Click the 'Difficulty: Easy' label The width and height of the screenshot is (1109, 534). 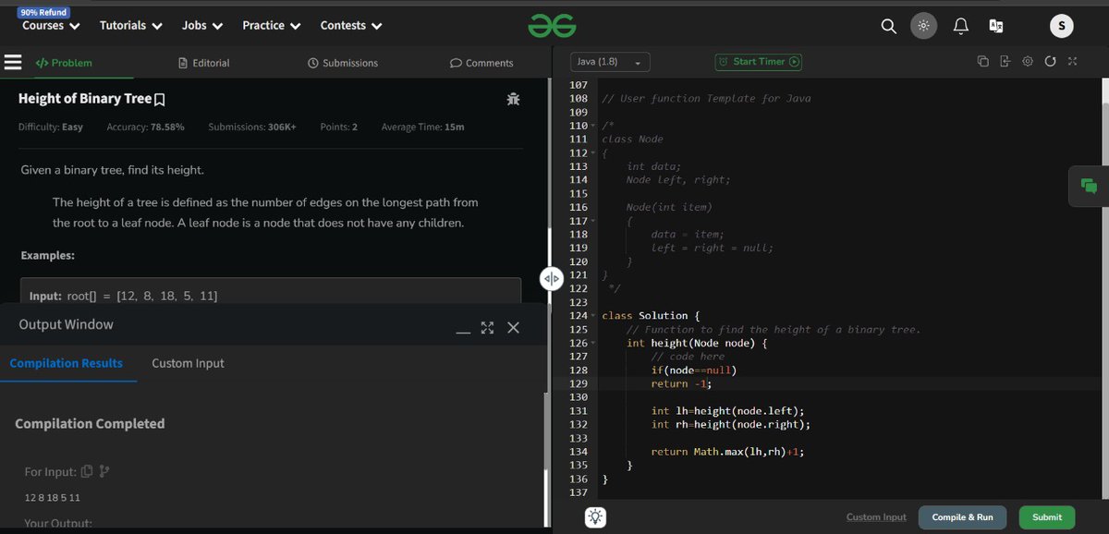pos(51,127)
